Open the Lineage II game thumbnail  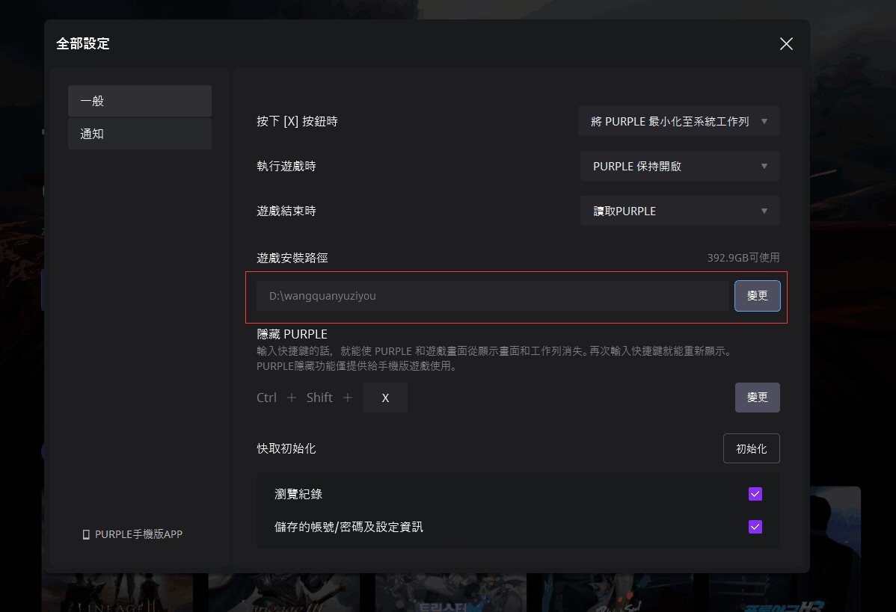tap(117, 594)
